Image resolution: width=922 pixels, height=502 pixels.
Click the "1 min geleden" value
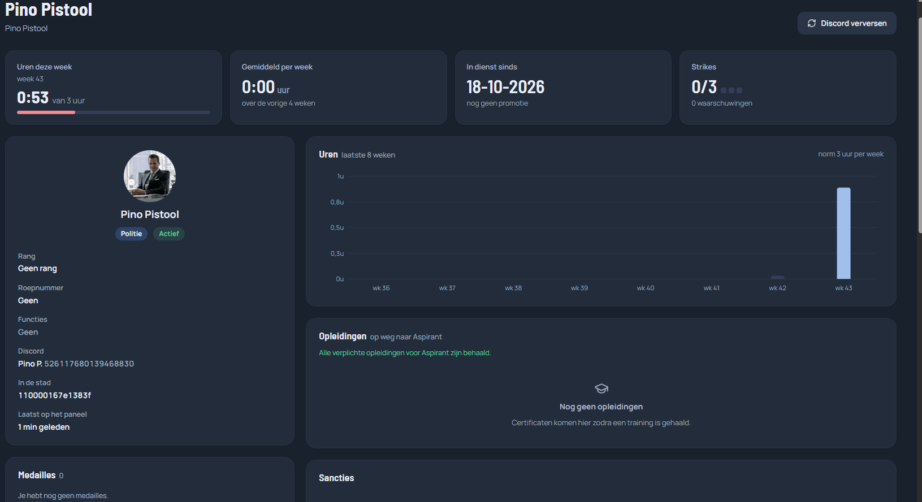coord(44,427)
